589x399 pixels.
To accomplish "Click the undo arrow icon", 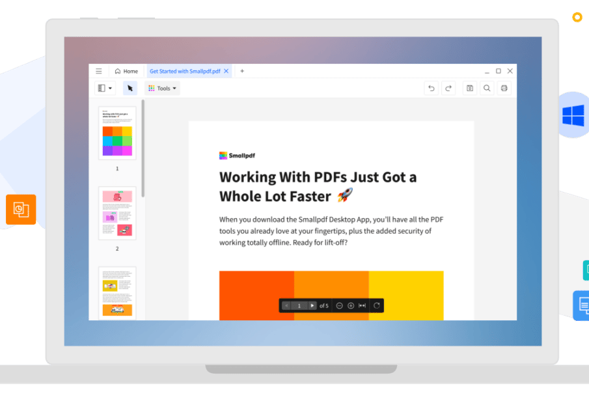I will click(x=431, y=89).
